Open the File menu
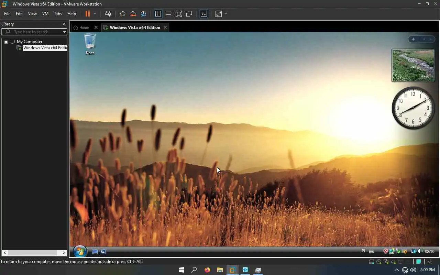This screenshot has width=440, height=275. point(7,14)
